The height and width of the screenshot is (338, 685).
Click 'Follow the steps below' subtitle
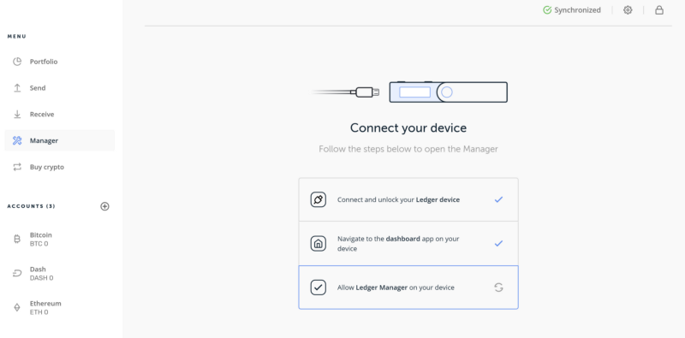[408, 149]
